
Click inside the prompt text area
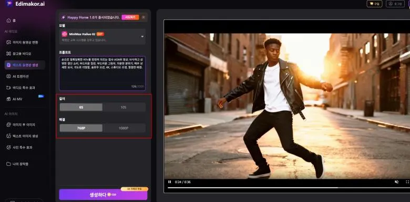pyautogui.click(x=102, y=73)
